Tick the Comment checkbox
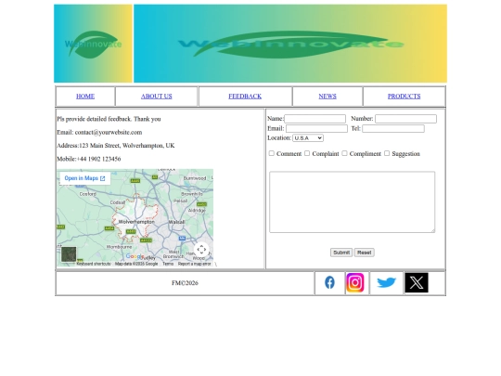Image resolution: width=501 pixels, height=376 pixels. [x=271, y=153]
